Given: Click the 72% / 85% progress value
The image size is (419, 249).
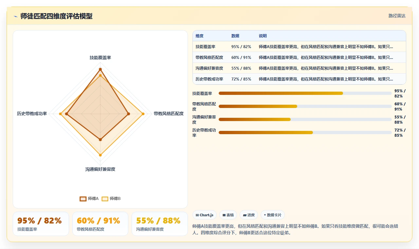Looking at the screenshot, I should pos(400,133).
